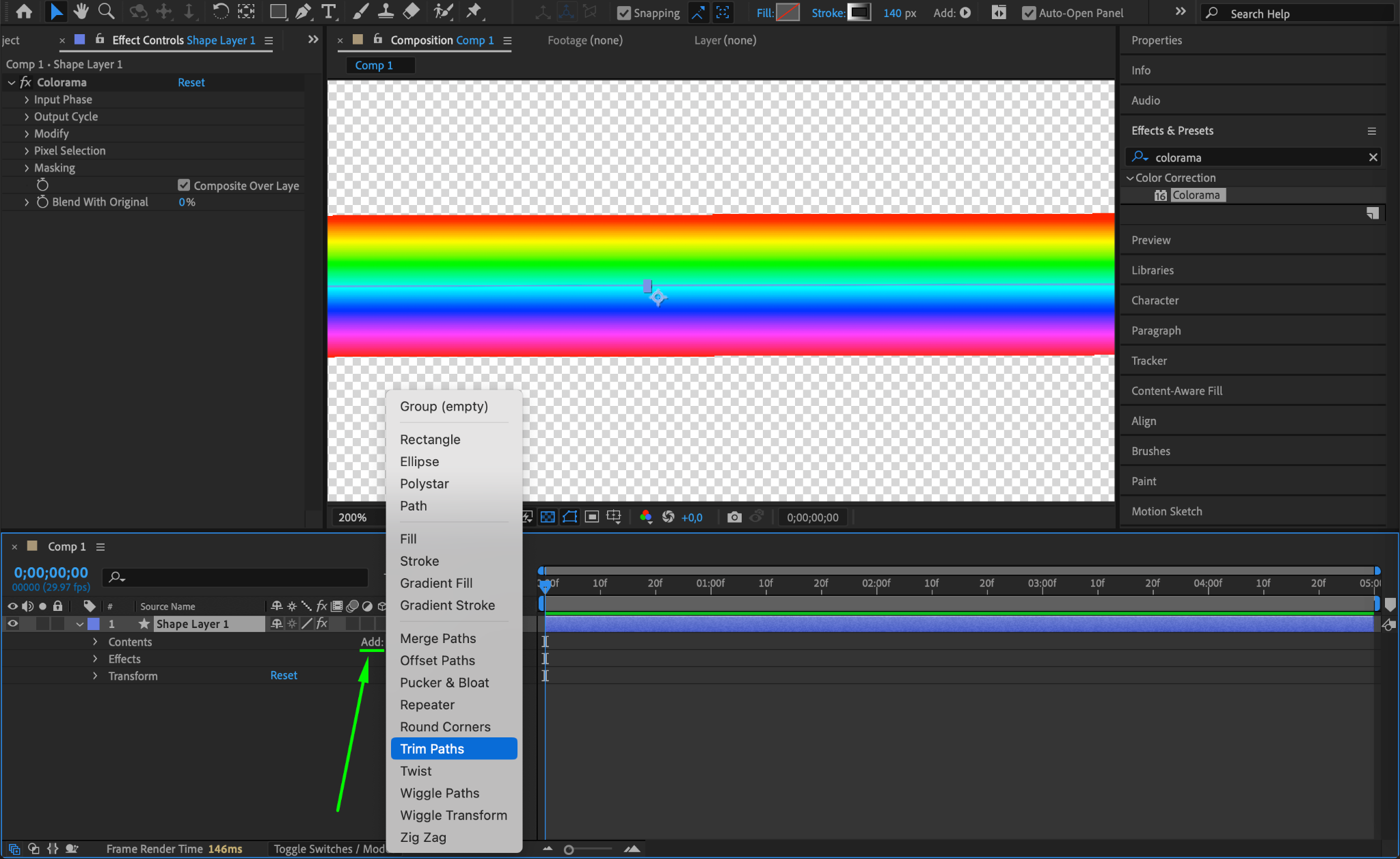1400x859 pixels.
Task: Select the Zoom magnifier tool
Action: [106, 12]
